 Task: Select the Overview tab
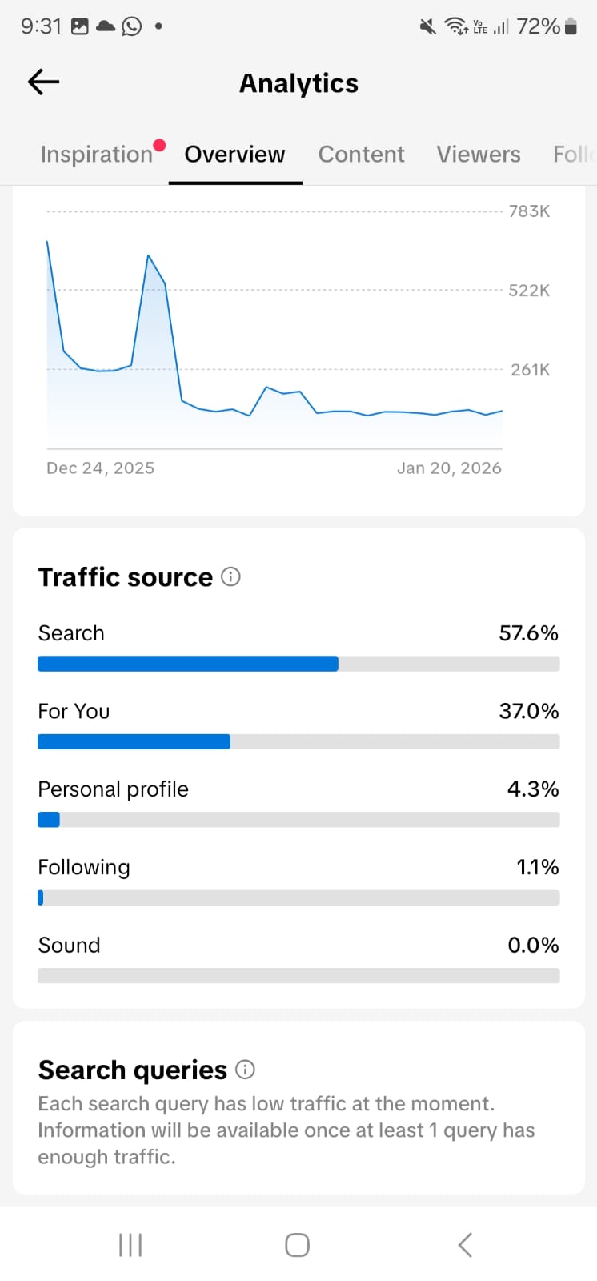pyautogui.click(x=234, y=154)
